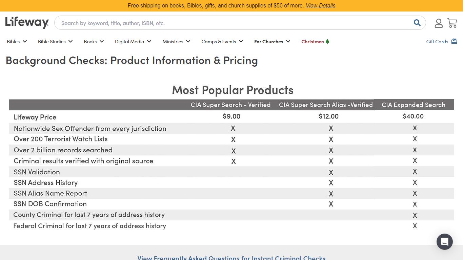Screen dimensions: 463x260
Task: Click the Most Popular Products heading
Action: 233,90
